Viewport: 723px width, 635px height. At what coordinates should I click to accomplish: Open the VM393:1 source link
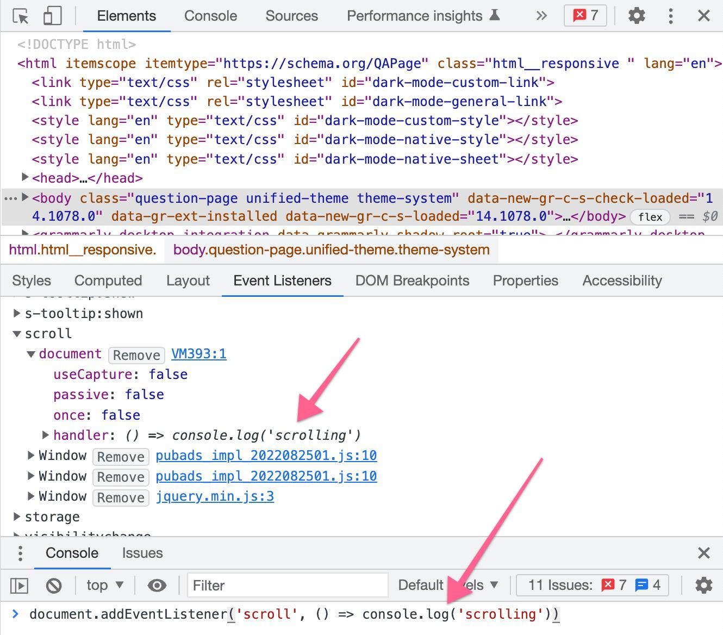pos(199,354)
